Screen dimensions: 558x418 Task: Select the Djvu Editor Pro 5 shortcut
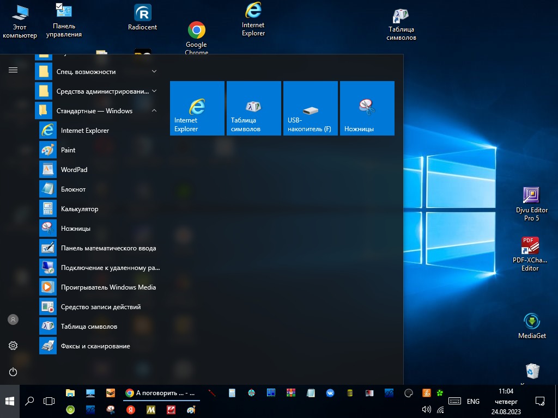point(532,205)
